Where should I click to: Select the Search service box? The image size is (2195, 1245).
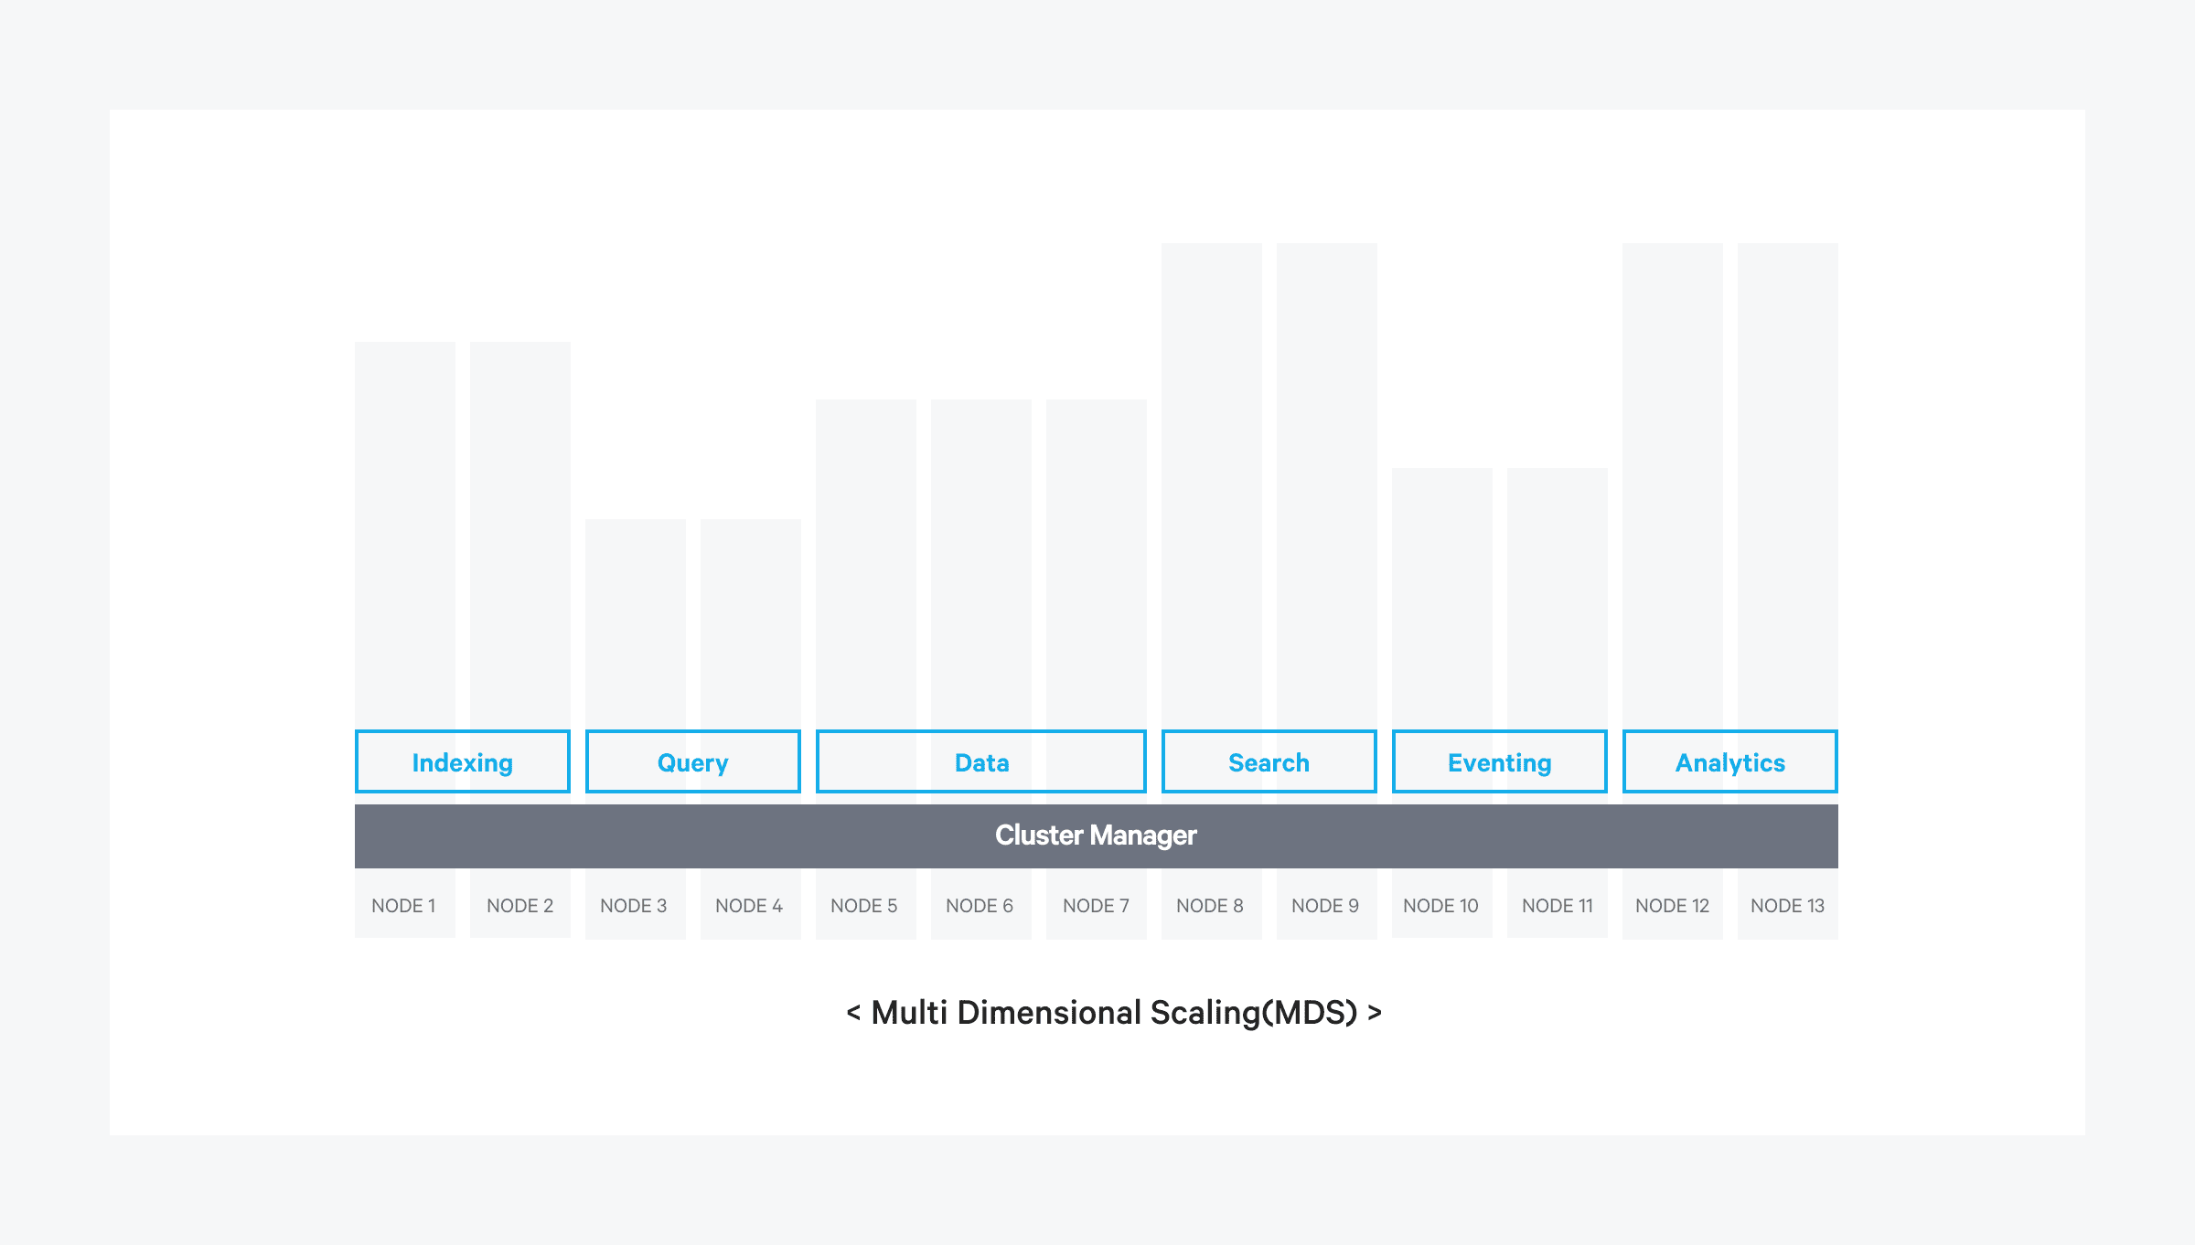click(1269, 761)
